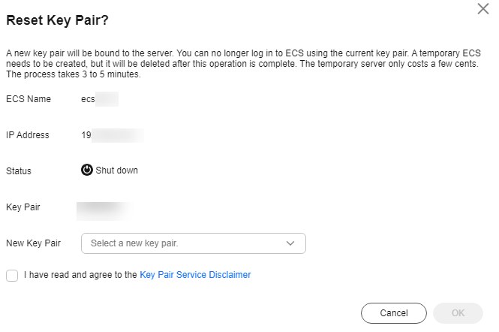Click the "Status" label

[19, 171]
